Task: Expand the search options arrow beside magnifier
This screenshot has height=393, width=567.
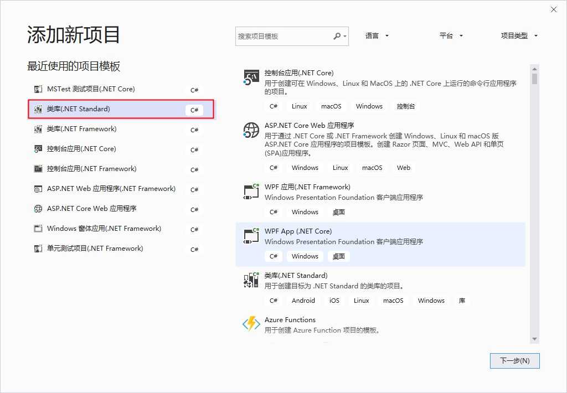Action: click(345, 36)
